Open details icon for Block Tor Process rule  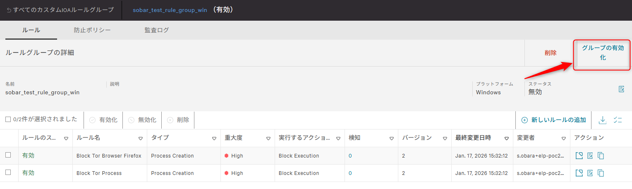tap(579, 173)
